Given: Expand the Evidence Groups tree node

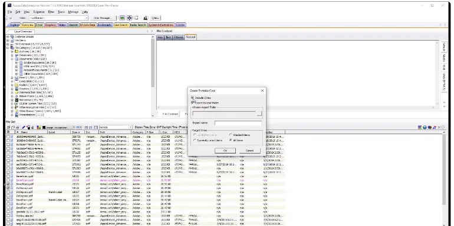Looking at the screenshot, I should 8,36.
